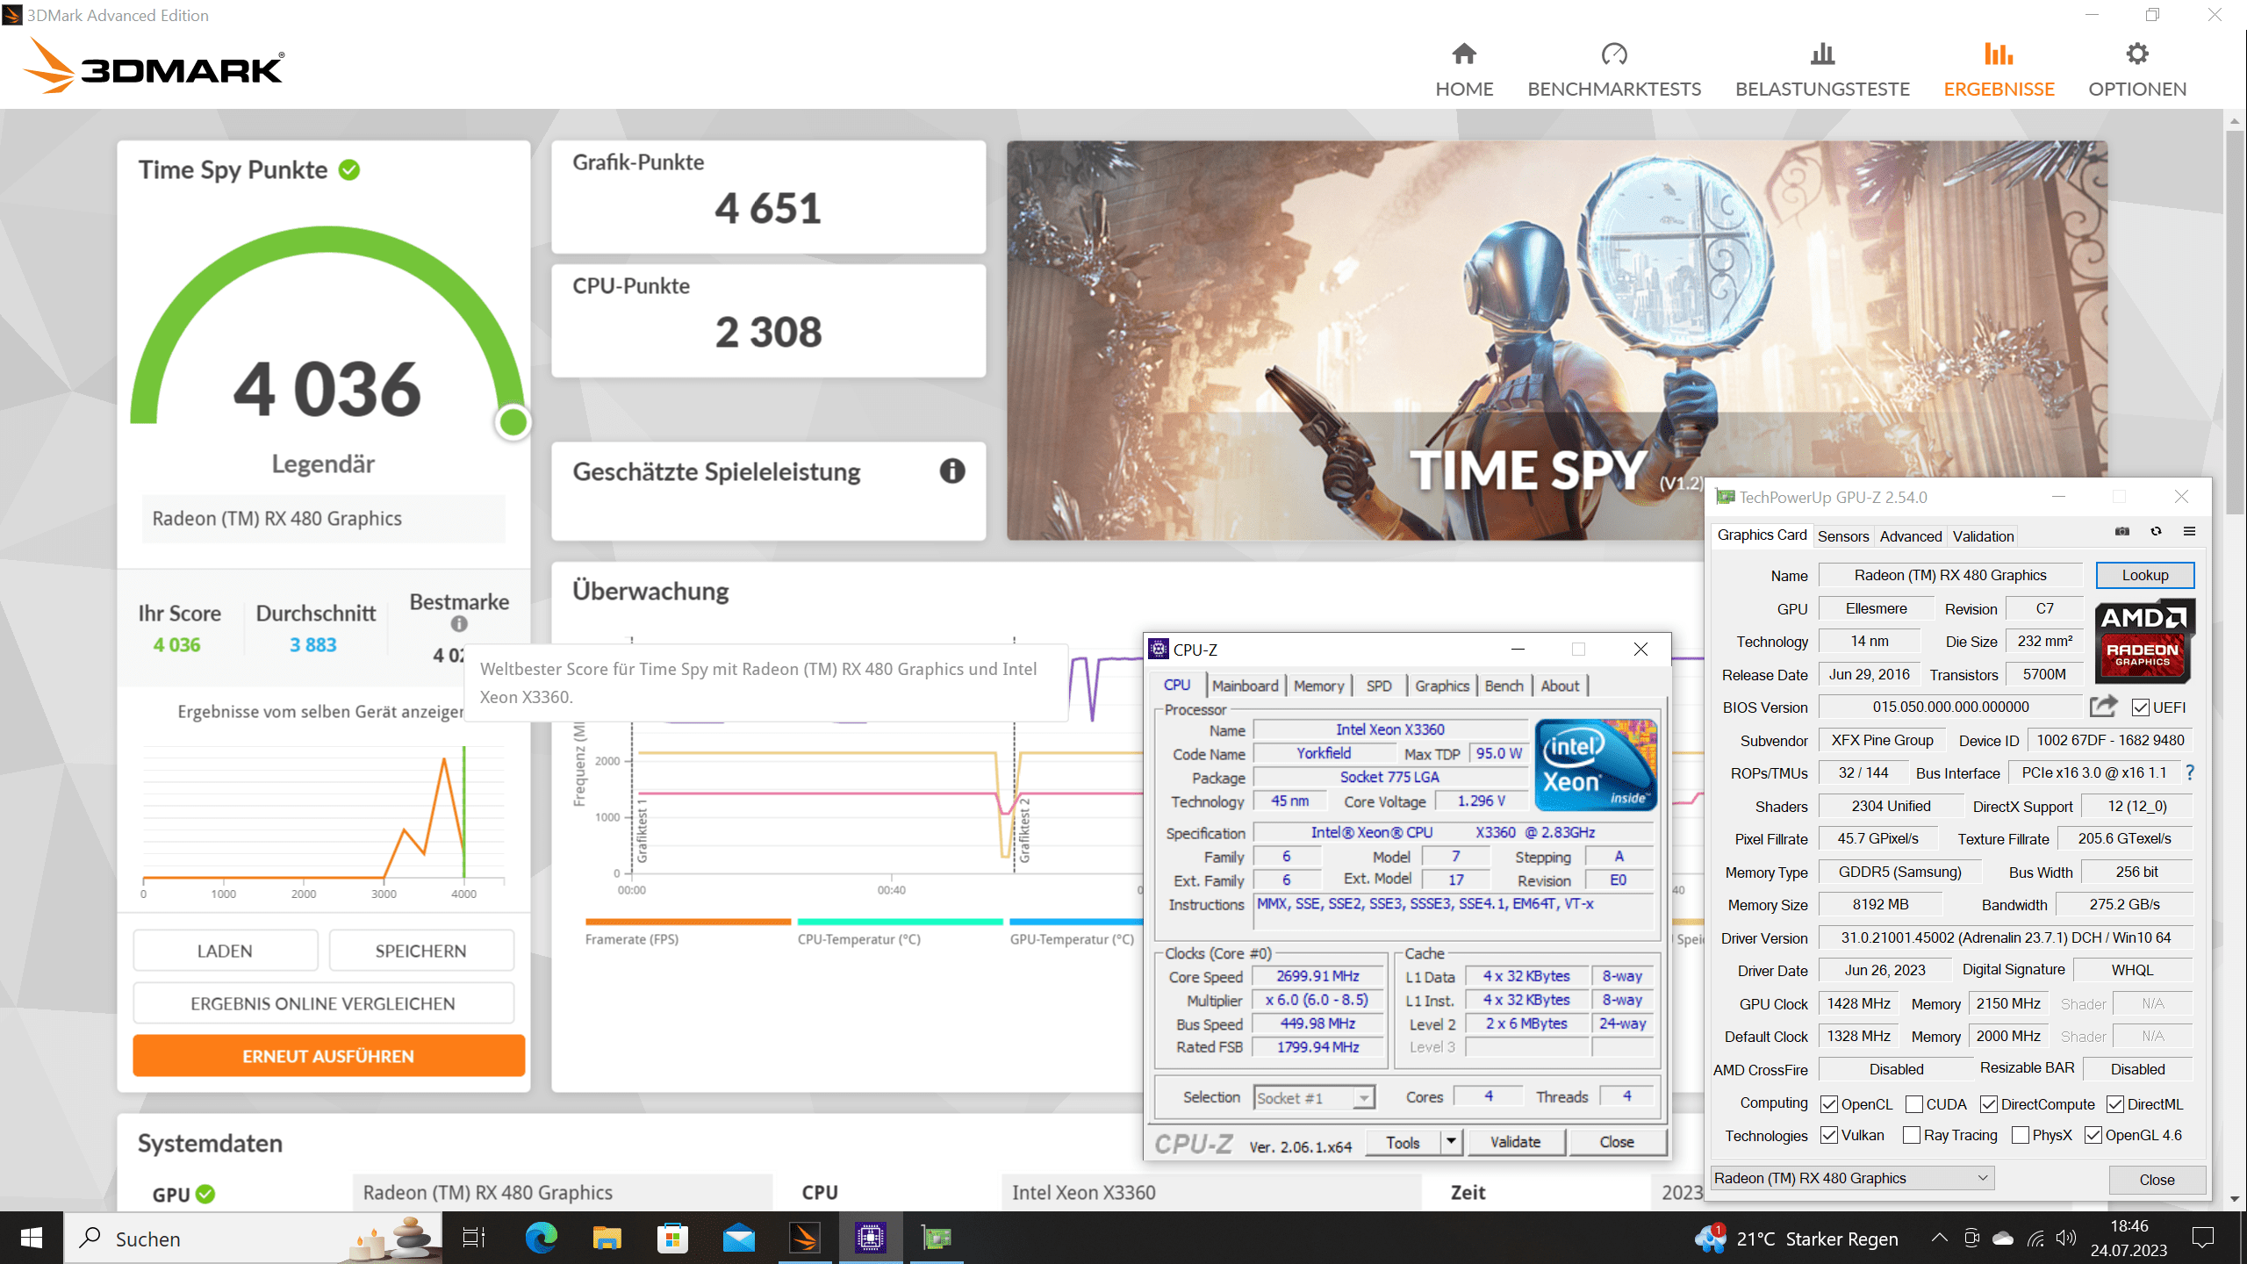Click the 3DMark vertical scrollbar down arrow
The image size is (2247, 1264).
tap(2235, 1198)
